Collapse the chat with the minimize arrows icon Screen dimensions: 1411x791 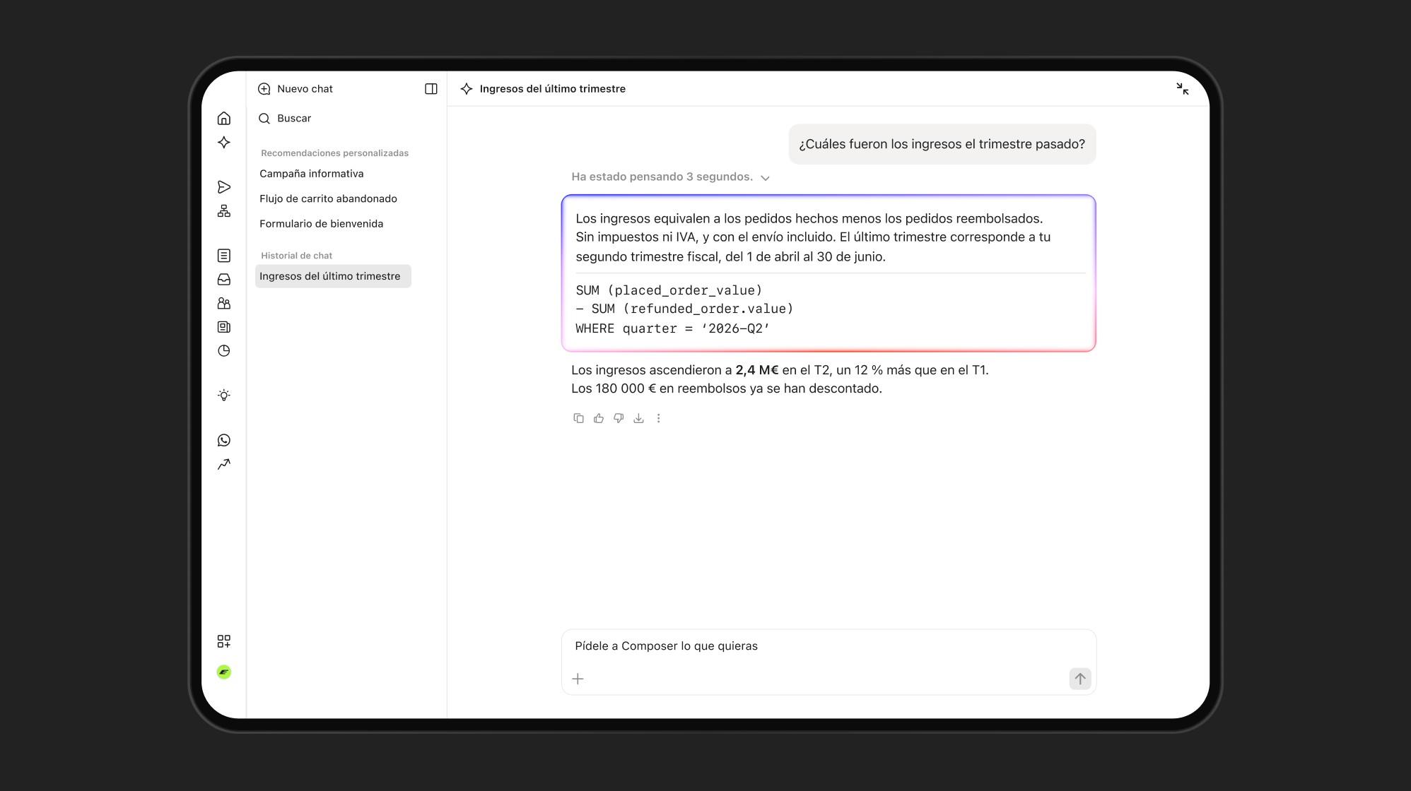1183,89
